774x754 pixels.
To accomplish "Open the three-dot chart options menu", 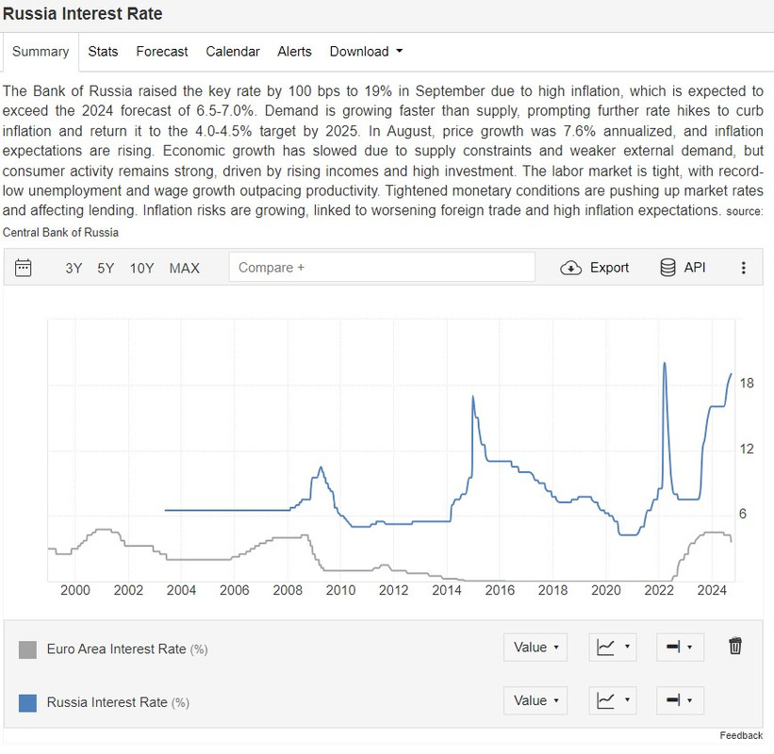I will tap(743, 268).
